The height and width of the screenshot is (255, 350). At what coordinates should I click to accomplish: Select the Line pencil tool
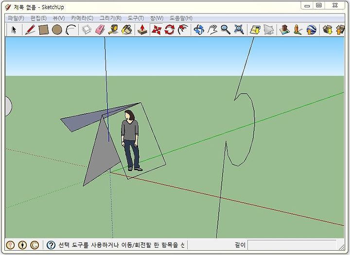tap(30, 30)
